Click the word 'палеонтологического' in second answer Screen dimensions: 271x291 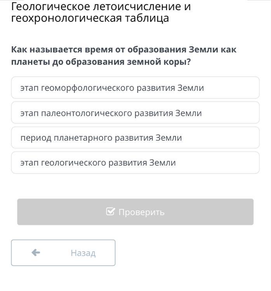click(x=87, y=113)
